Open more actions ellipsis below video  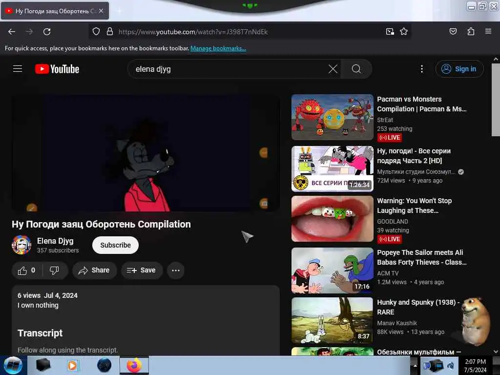[176, 271]
